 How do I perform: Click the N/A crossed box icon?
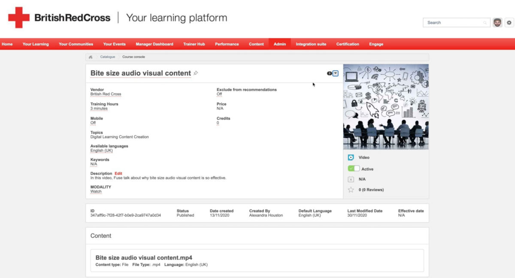351,179
